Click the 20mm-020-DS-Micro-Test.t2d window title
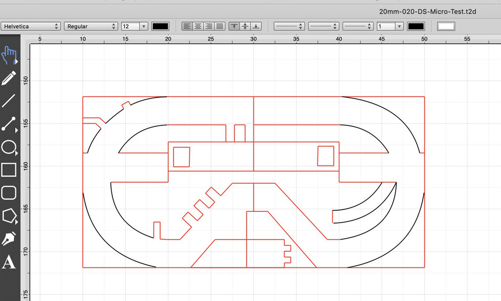Screen dimensions: 501x301 [x=427, y=12]
